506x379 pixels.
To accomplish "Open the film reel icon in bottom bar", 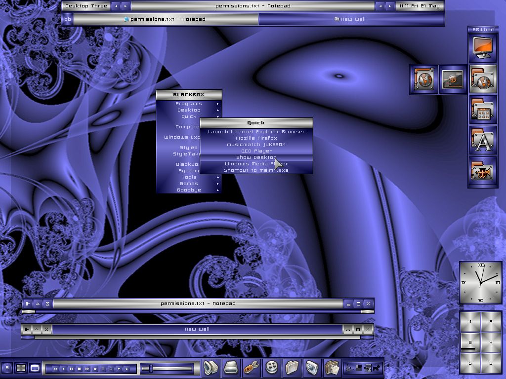I will (x=272, y=368).
